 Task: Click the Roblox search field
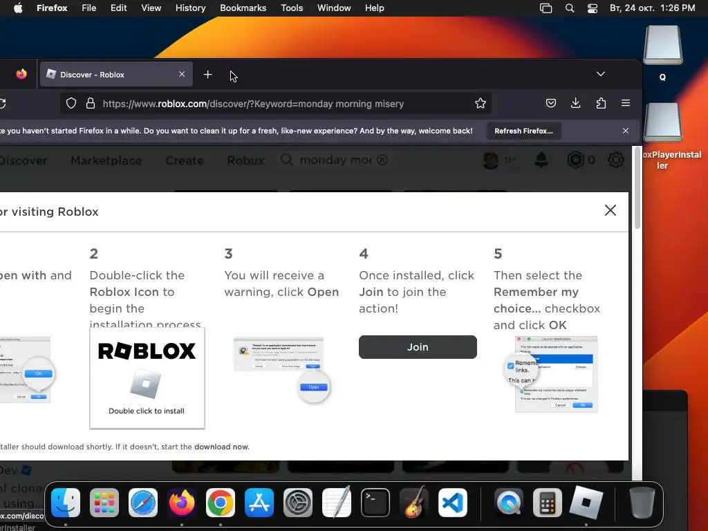[334, 160]
